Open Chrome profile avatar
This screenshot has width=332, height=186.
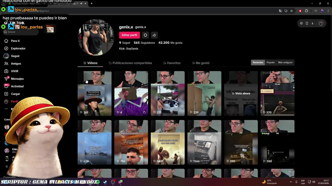pyautogui.click(x=322, y=11)
